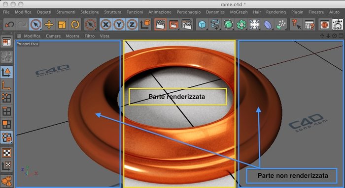The image size is (345, 188).
Task: Toggle the world/object coordinate system icon
Action: coord(145,25)
